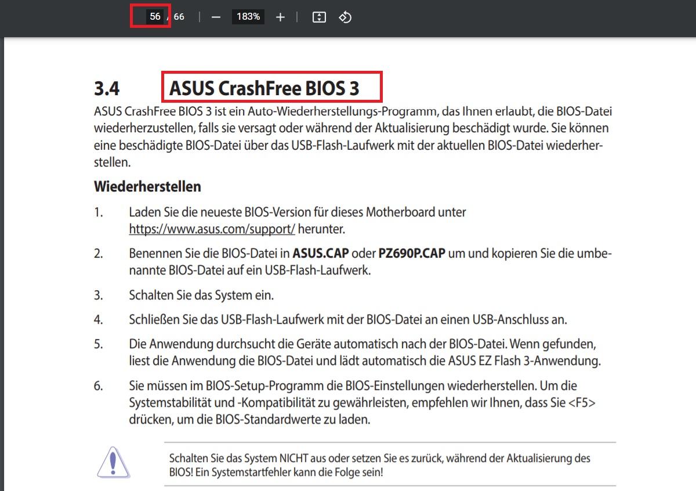696x491 pixels.
Task: Toggle the fit to page icon
Action: tap(319, 17)
